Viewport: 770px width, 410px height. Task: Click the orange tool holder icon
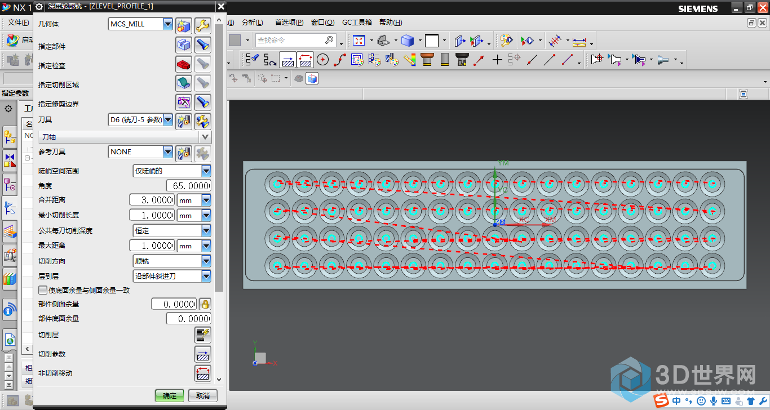tap(427, 60)
